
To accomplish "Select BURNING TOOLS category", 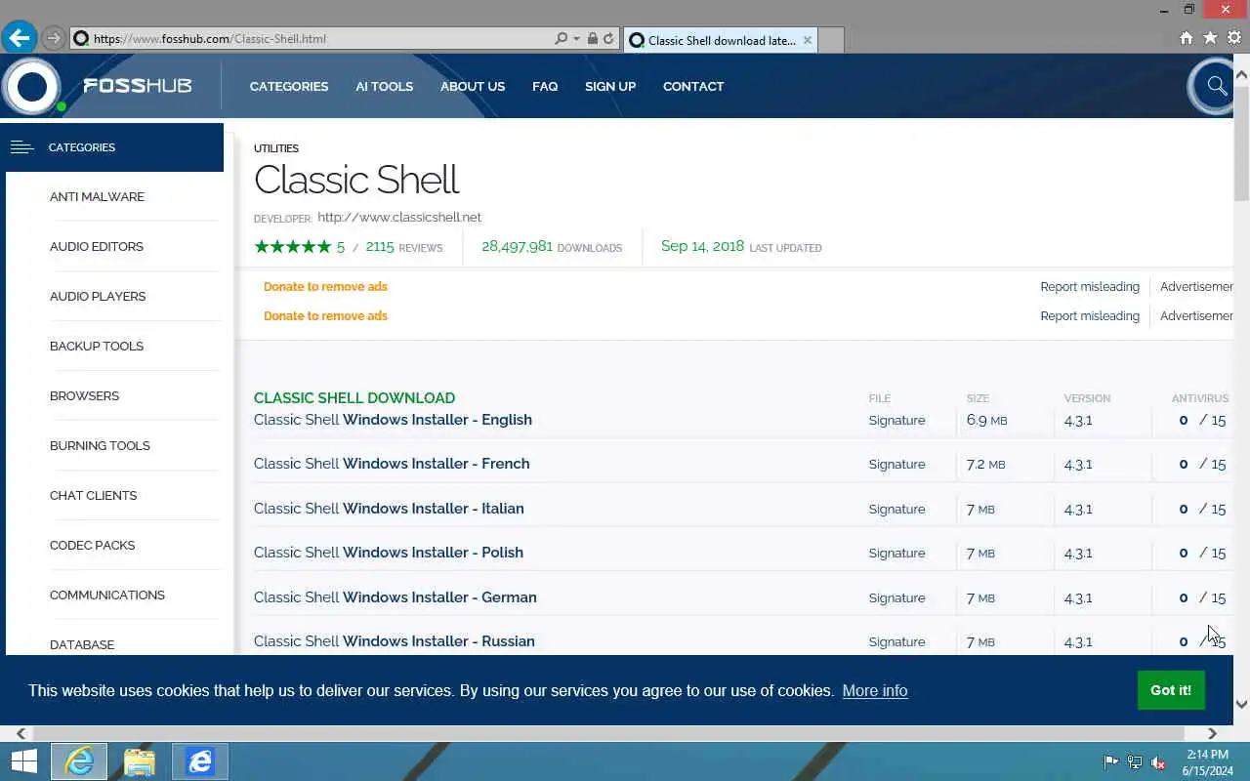I will [100, 446].
